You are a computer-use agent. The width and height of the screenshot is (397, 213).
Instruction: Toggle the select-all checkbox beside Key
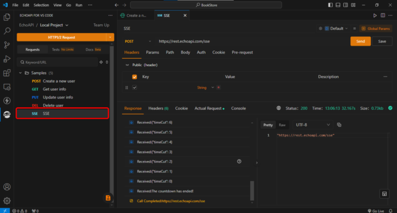135,77
